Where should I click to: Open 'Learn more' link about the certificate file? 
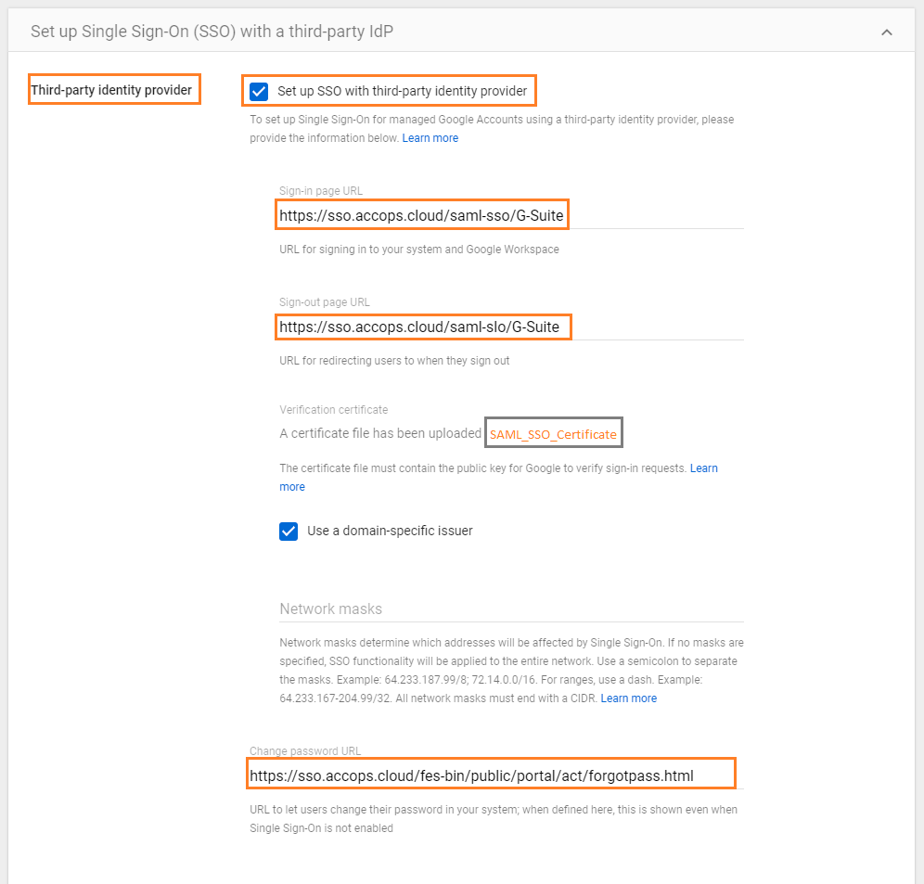click(x=703, y=468)
